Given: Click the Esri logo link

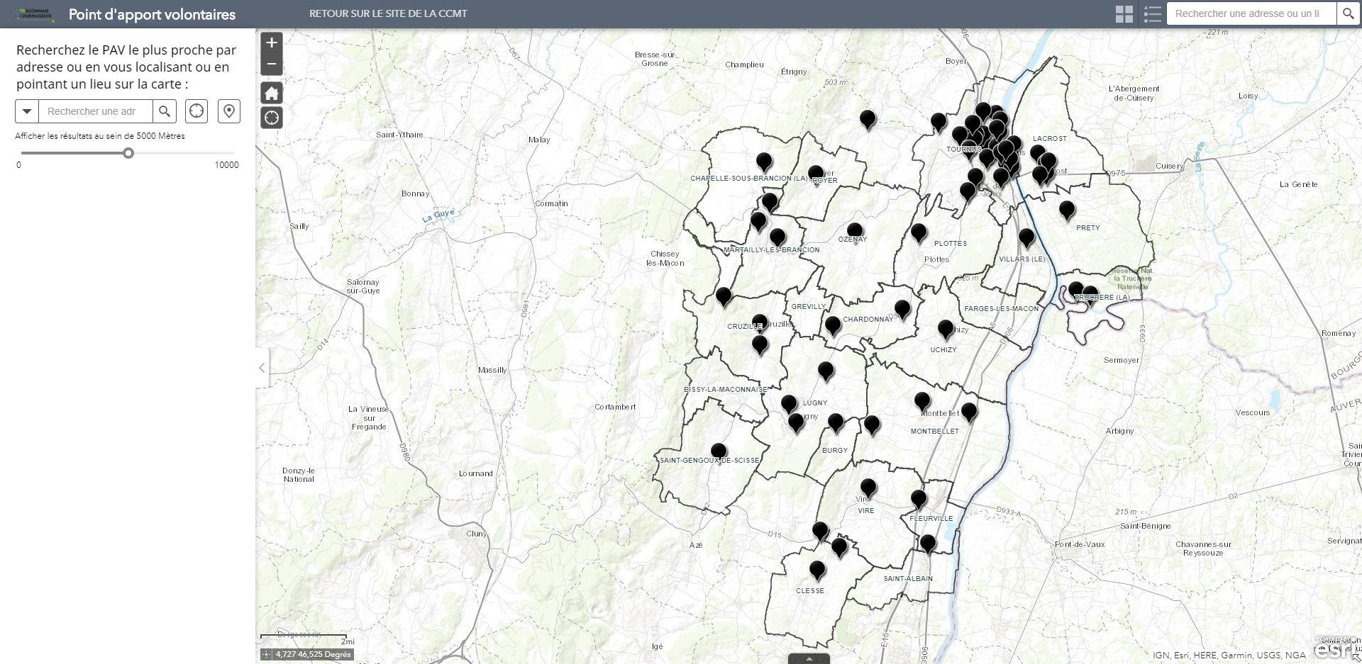Looking at the screenshot, I should coord(1334,649).
